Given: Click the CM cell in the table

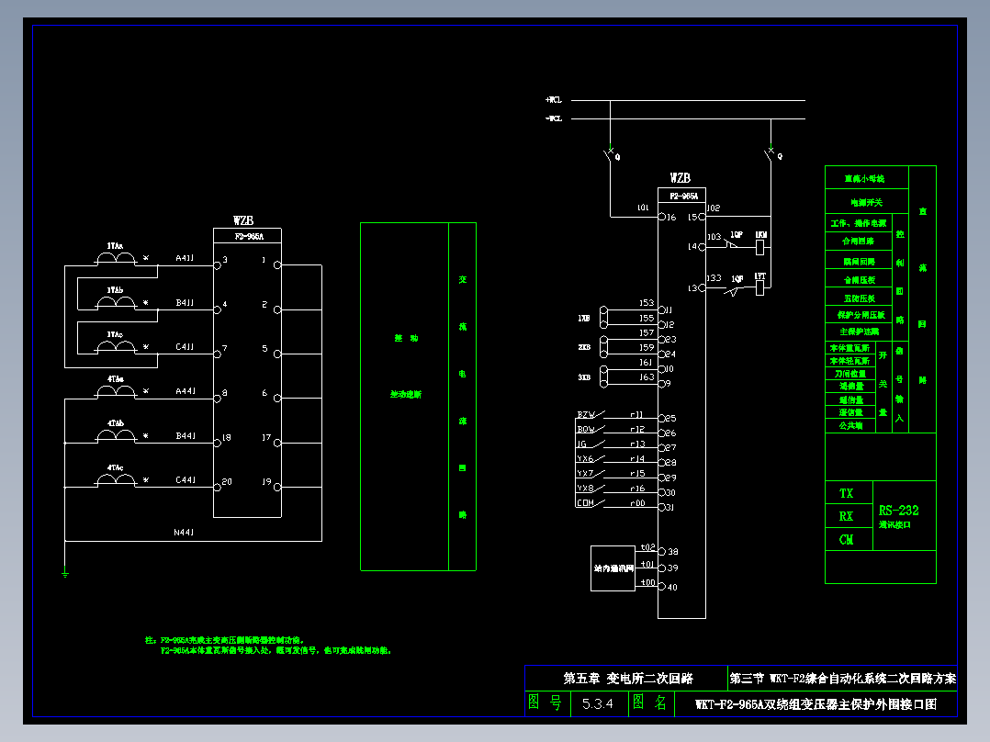Looking at the screenshot, I should (849, 539).
